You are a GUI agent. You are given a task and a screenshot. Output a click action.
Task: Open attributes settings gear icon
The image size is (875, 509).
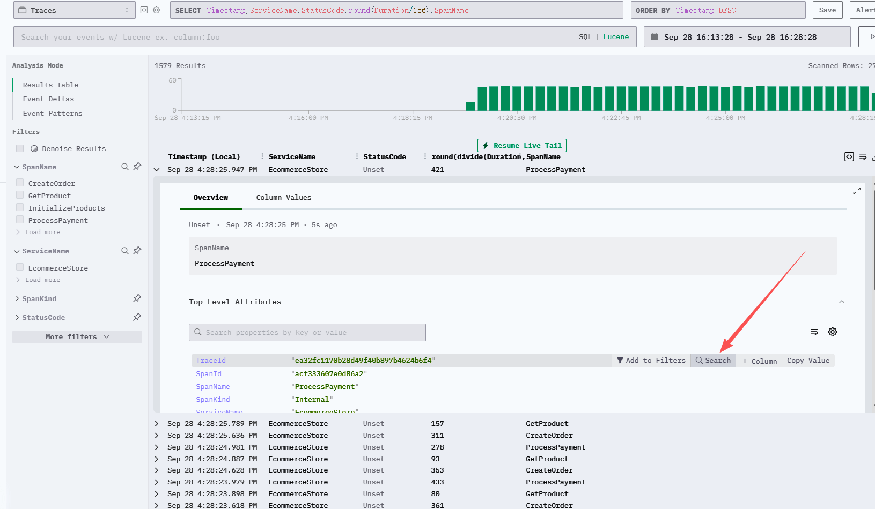click(832, 332)
